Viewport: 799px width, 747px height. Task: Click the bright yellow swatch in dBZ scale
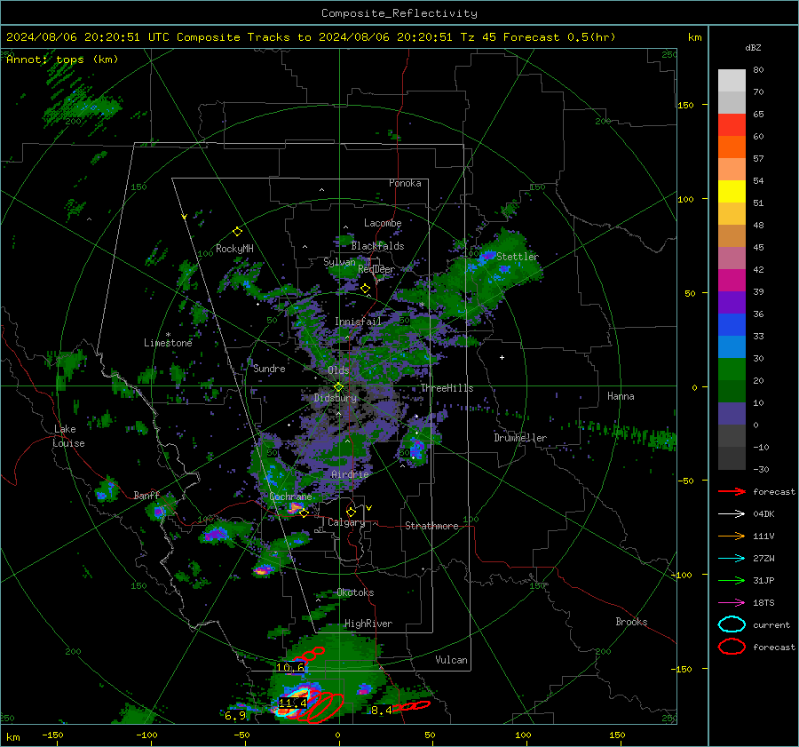pyautogui.click(x=732, y=191)
